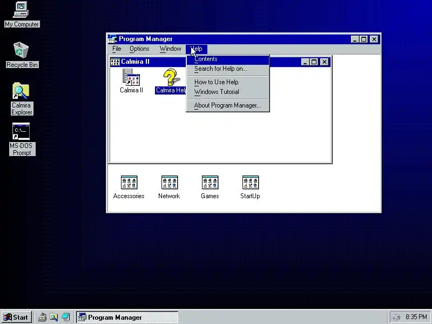
Task: Open the Window menu
Action: [170, 49]
